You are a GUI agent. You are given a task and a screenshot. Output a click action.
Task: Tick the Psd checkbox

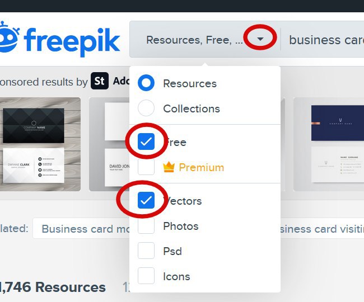point(146,251)
